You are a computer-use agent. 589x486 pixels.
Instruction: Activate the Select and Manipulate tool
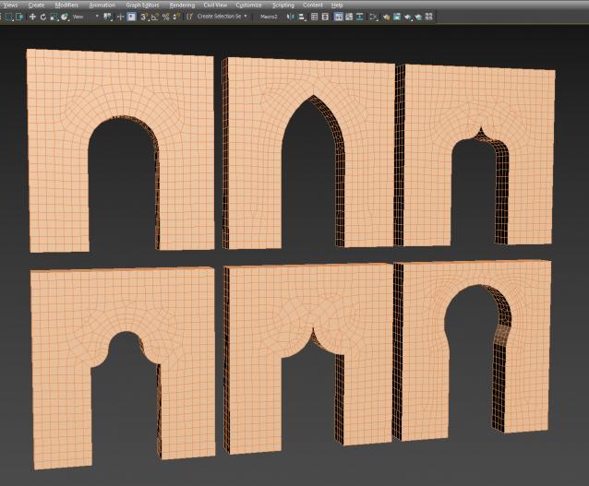click(x=120, y=17)
